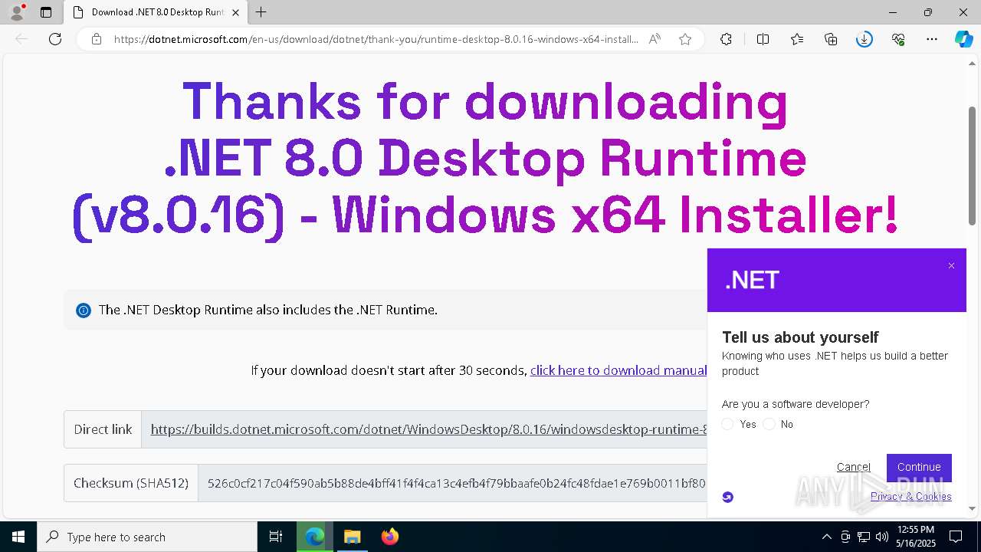Open the volume control icon
981x552 pixels.
pos(881,537)
